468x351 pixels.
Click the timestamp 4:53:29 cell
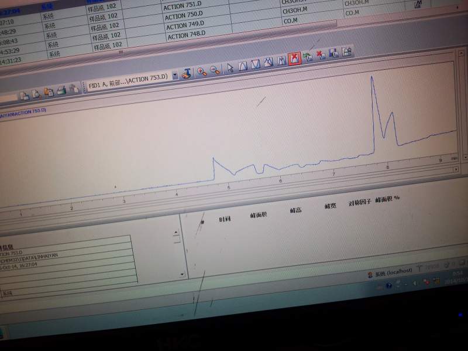click(x=9, y=51)
